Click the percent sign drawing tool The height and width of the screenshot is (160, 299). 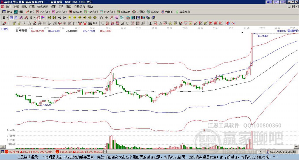pos(160,23)
